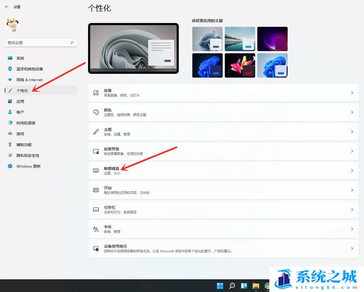Go to Windows 更新 in sidebar
Screen dimensions: 364x292
click(41, 166)
